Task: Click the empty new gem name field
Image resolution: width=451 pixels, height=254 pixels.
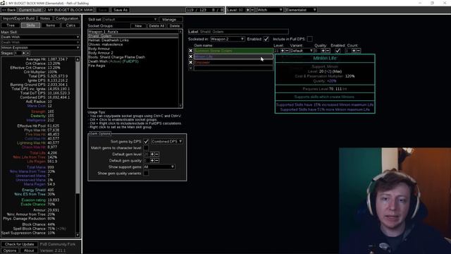Action: pos(233,68)
